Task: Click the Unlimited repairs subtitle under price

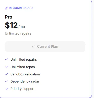Action: coord(18,34)
